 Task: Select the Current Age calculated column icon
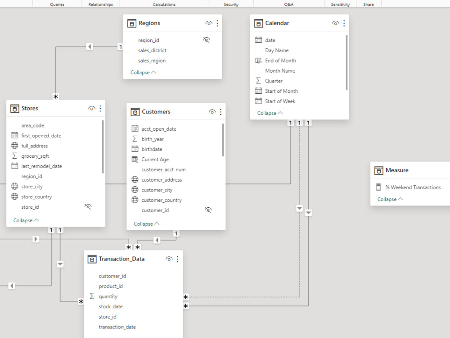pos(135,159)
